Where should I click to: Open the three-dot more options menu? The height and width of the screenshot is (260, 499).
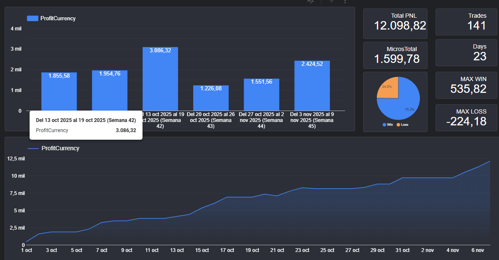click(345, 1)
